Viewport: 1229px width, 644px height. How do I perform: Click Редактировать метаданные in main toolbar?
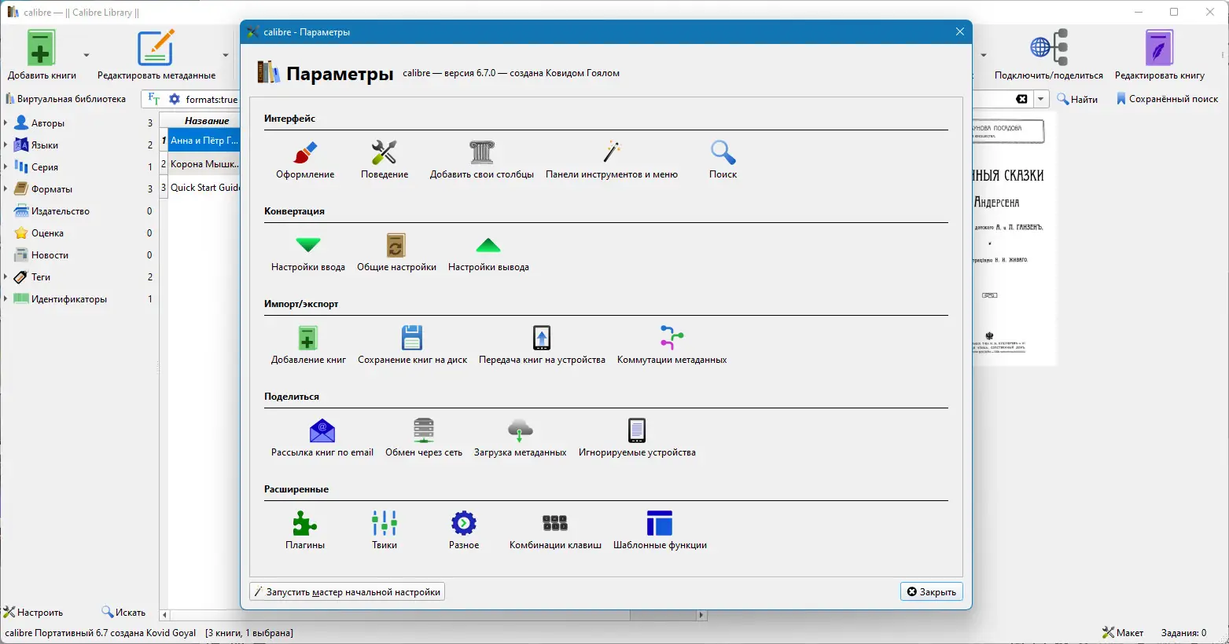pyautogui.click(x=156, y=55)
